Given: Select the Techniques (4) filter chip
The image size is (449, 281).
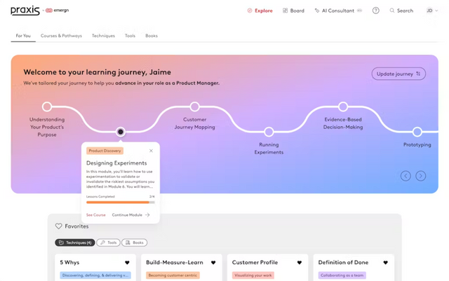Looking at the screenshot, I should pos(75,242).
